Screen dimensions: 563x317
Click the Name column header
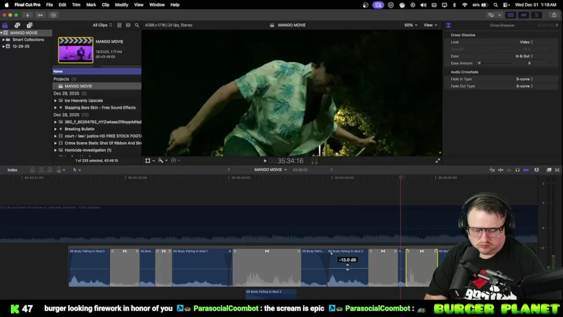97,71
